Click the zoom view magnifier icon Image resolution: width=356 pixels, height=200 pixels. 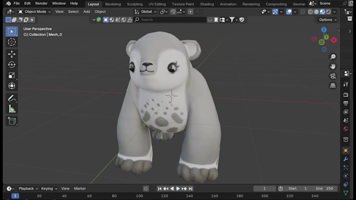click(x=333, y=56)
